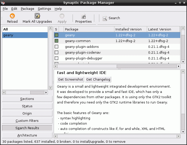Sort by the Installed Version column header
187x145 pixels.
tap(131, 29)
